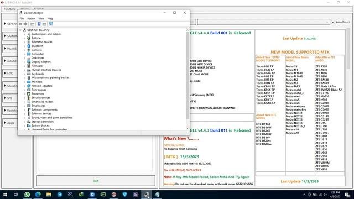Select the Biometric devices tree item
This screenshot has height=199, width=354.
[x=42, y=42]
